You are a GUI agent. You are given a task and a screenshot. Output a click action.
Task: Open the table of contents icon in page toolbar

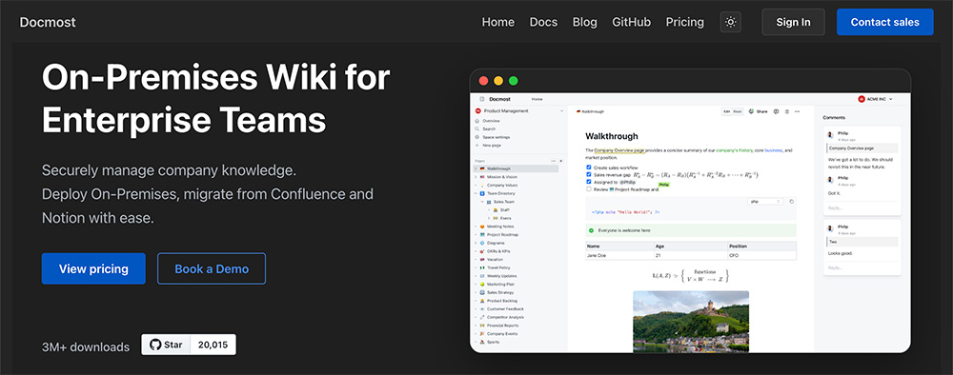[787, 111]
